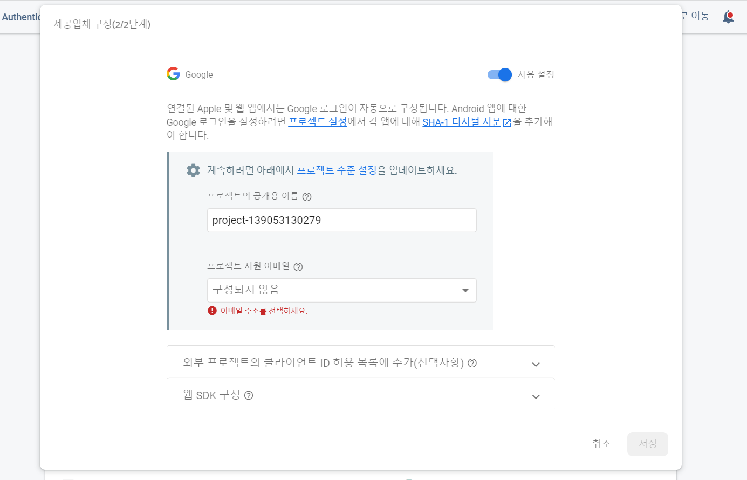Click the 저장 button

tap(648, 444)
